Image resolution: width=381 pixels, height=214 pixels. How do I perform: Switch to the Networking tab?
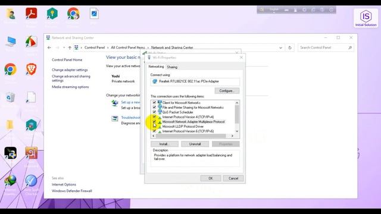[x=156, y=67]
